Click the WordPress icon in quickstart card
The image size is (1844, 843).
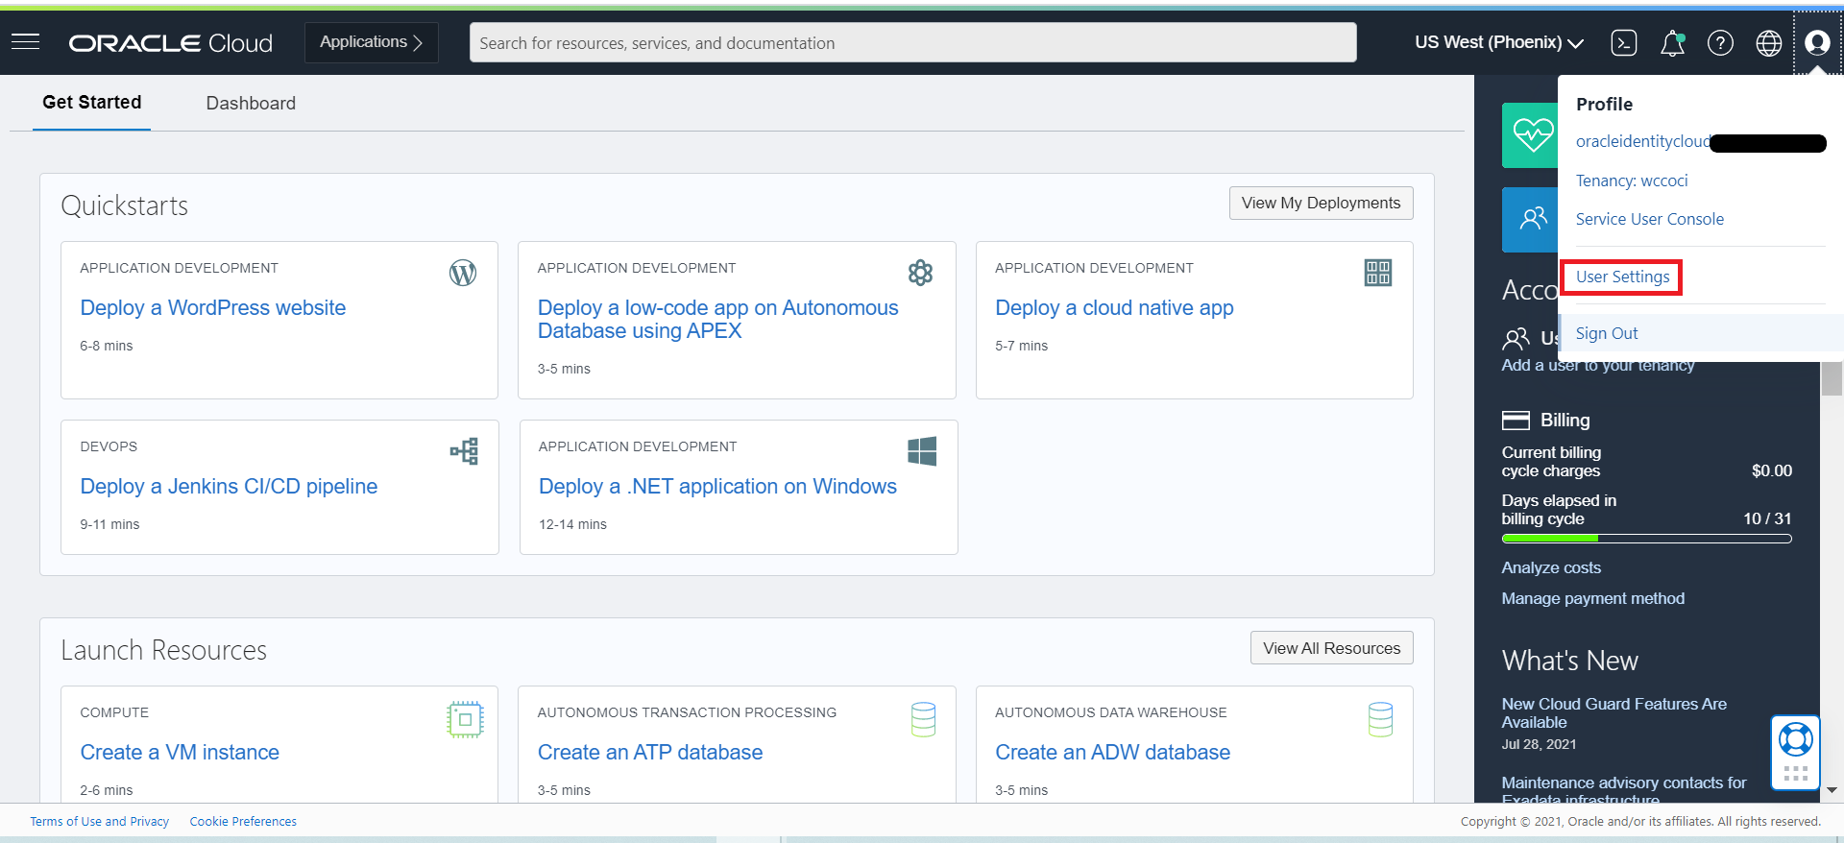463,274
